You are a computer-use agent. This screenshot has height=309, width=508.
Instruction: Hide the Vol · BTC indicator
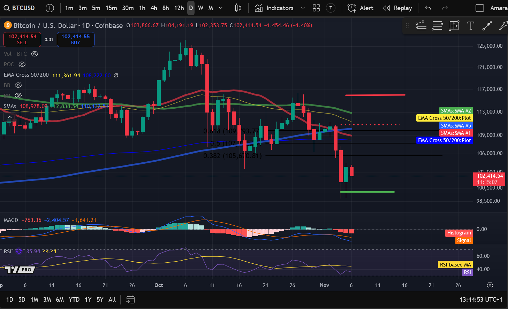[x=34, y=54]
